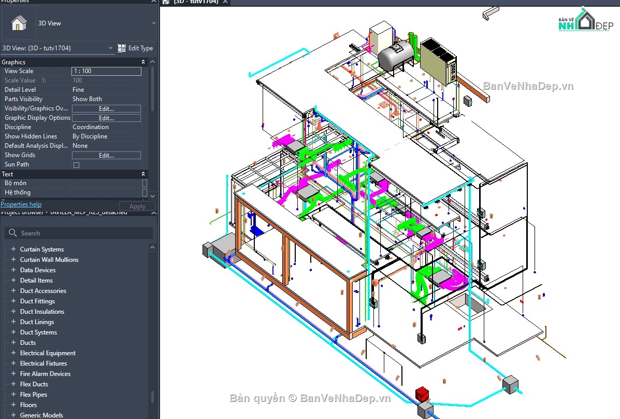
Task: Select the rooftop condenser unit with fans
Action: pyautogui.click(x=438, y=62)
